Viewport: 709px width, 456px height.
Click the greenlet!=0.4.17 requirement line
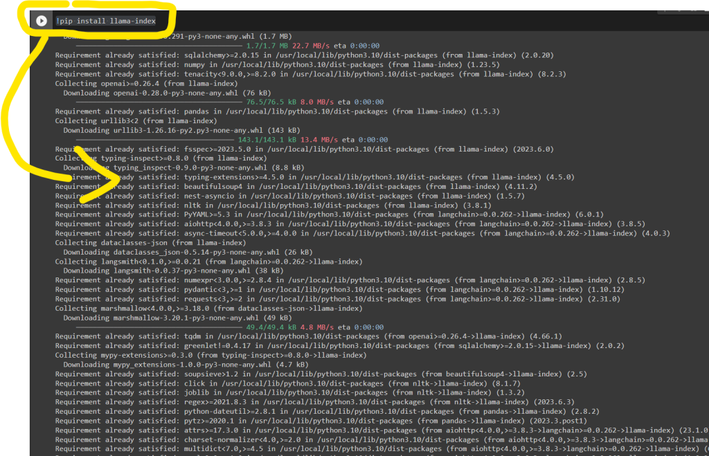pos(339,346)
